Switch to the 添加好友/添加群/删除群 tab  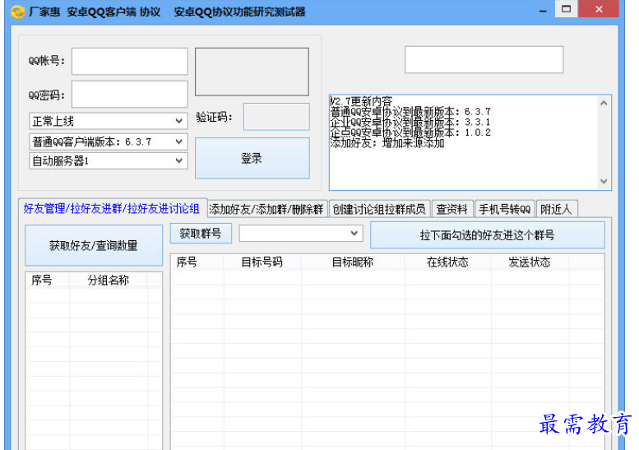coord(266,209)
